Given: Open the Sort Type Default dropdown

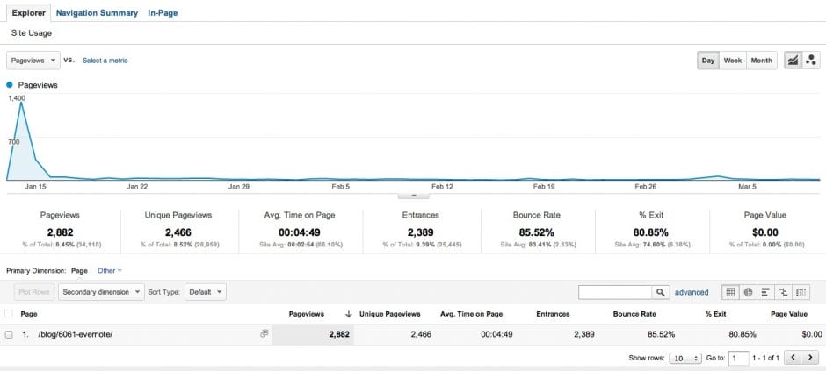Looking at the screenshot, I should 206,292.
